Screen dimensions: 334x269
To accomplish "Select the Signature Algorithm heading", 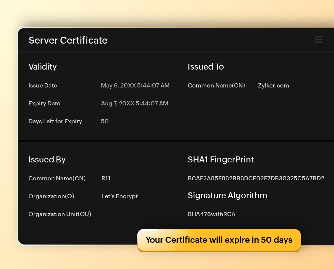I will coord(227,195).
